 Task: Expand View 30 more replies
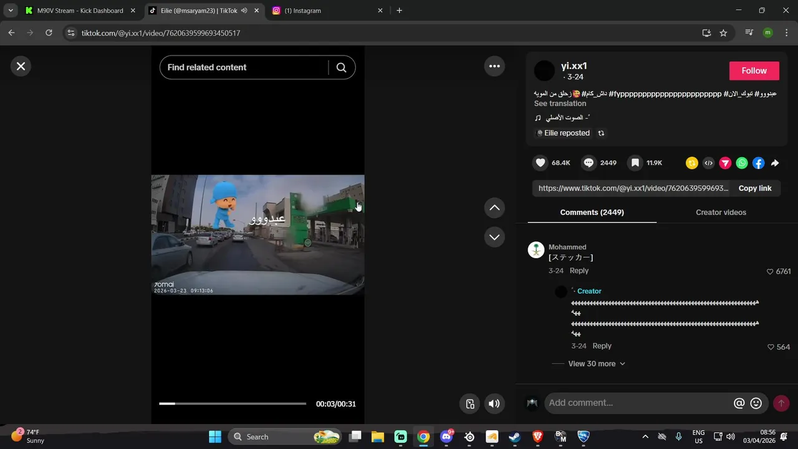coord(596,364)
